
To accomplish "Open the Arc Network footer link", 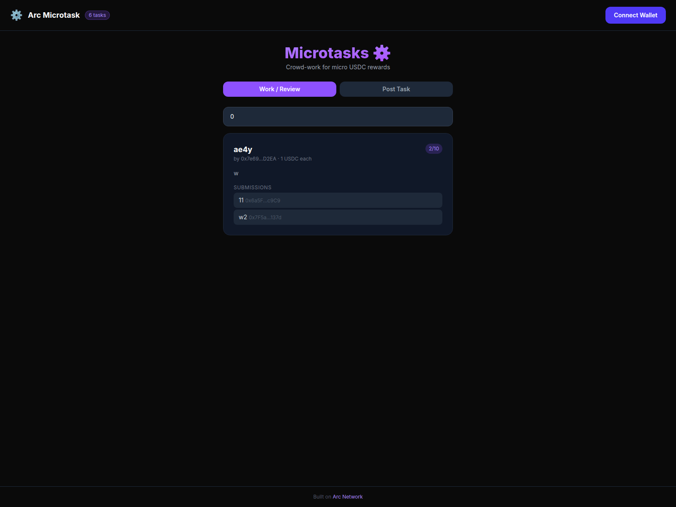I will [x=348, y=497].
